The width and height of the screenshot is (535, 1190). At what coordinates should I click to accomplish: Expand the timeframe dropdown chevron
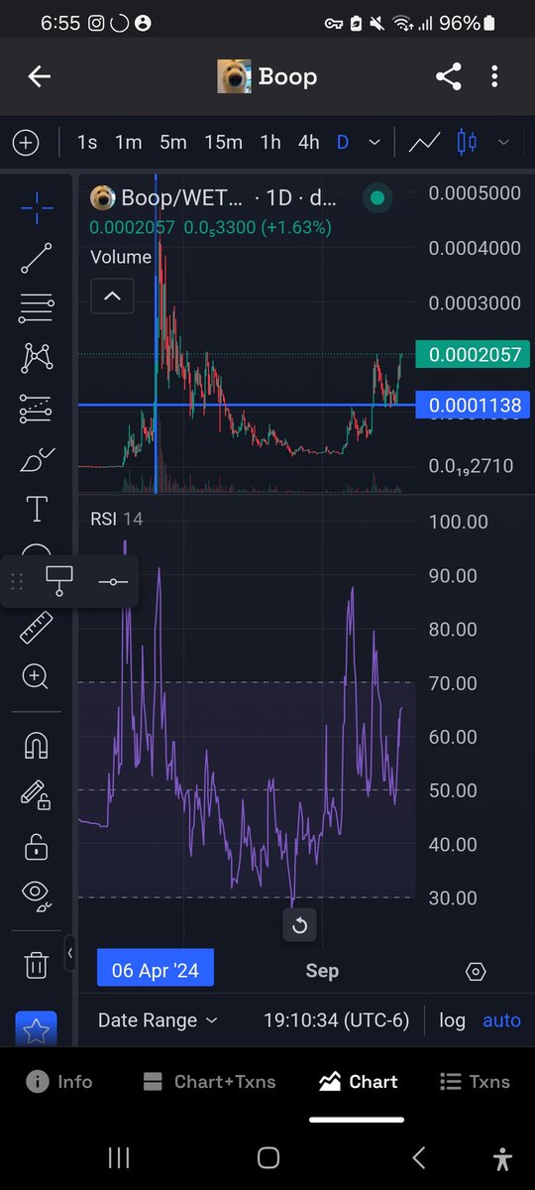click(374, 143)
